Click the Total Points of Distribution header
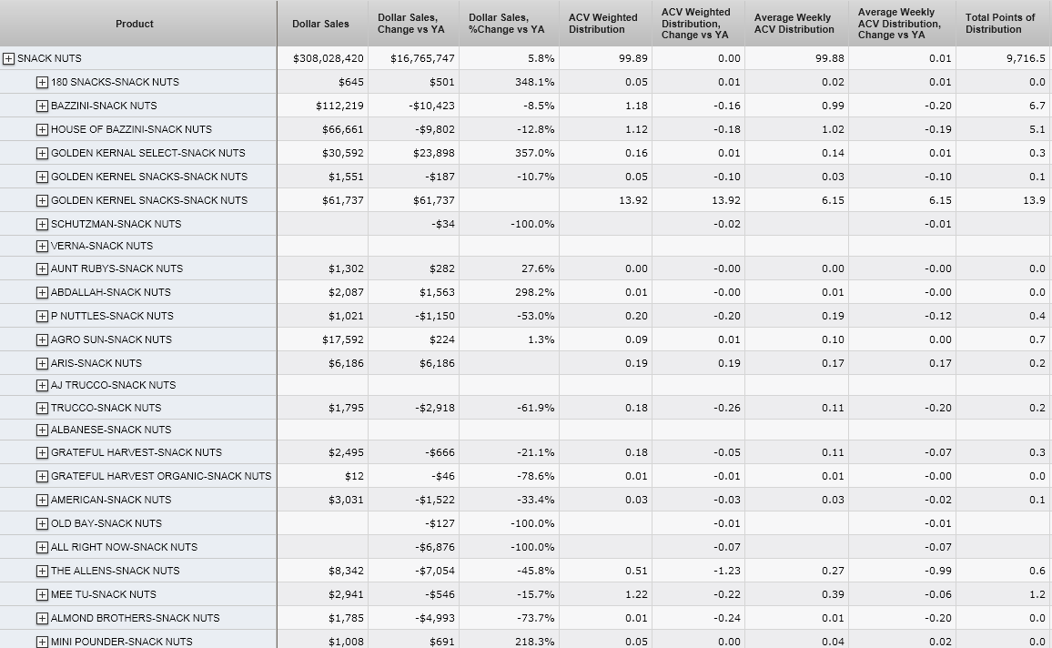1052x648 pixels. click(1000, 24)
